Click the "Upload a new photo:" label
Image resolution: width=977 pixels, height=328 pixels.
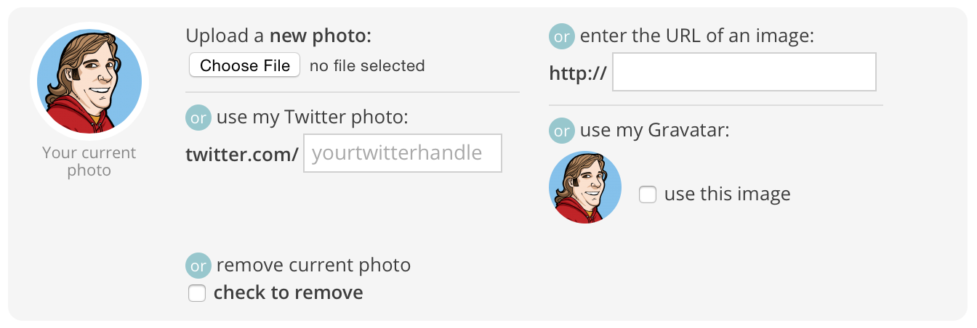tap(278, 36)
